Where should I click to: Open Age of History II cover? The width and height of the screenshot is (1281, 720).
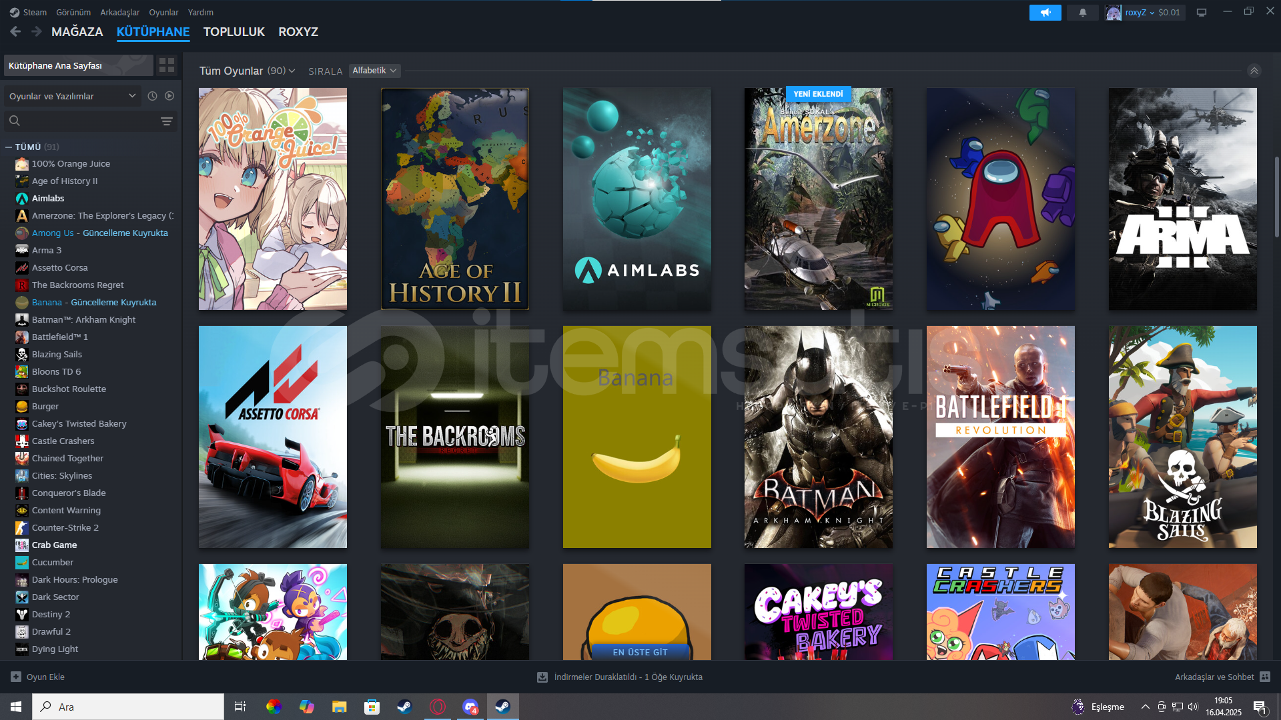point(455,199)
